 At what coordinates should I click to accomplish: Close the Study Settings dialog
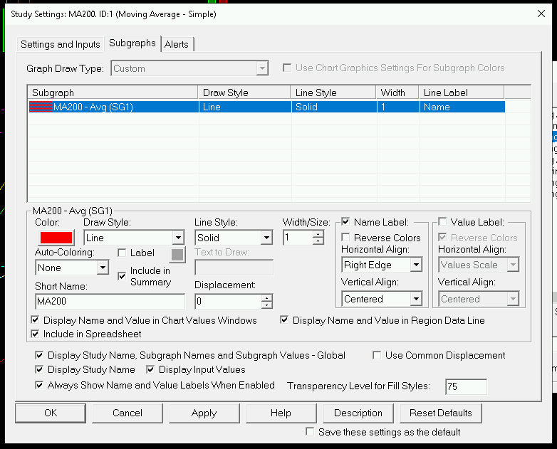click(x=539, y=13)
